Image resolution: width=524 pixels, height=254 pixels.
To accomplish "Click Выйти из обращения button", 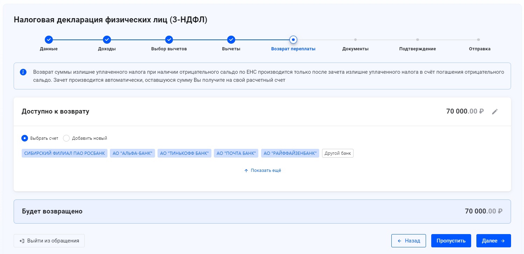I will 49,241.
